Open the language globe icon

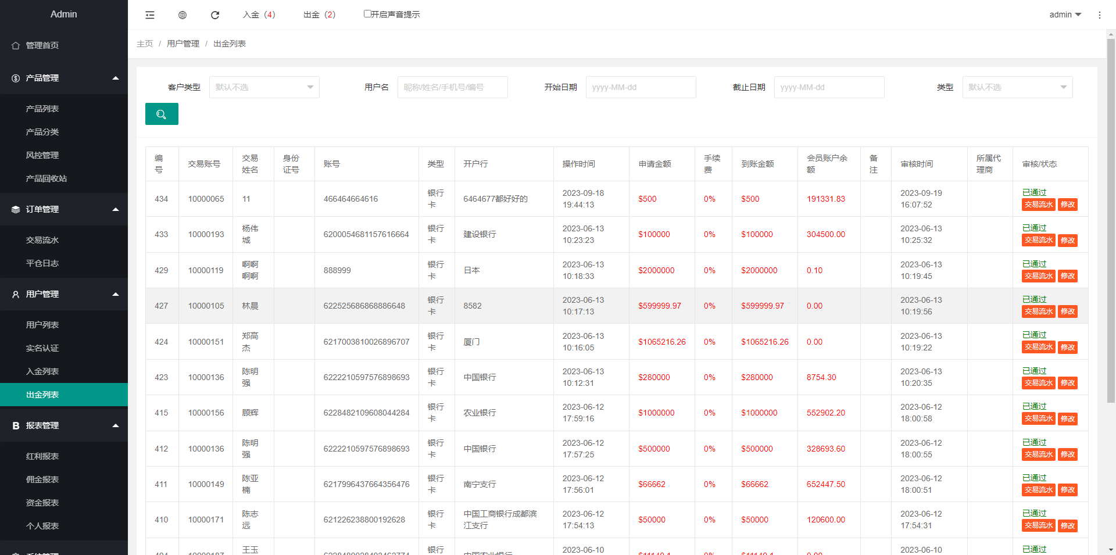click(x=182, y=15)
